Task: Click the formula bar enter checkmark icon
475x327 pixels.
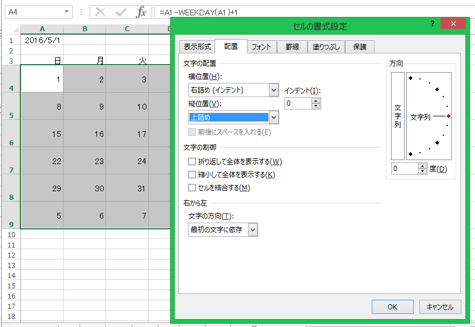Action: pos(120,12)
